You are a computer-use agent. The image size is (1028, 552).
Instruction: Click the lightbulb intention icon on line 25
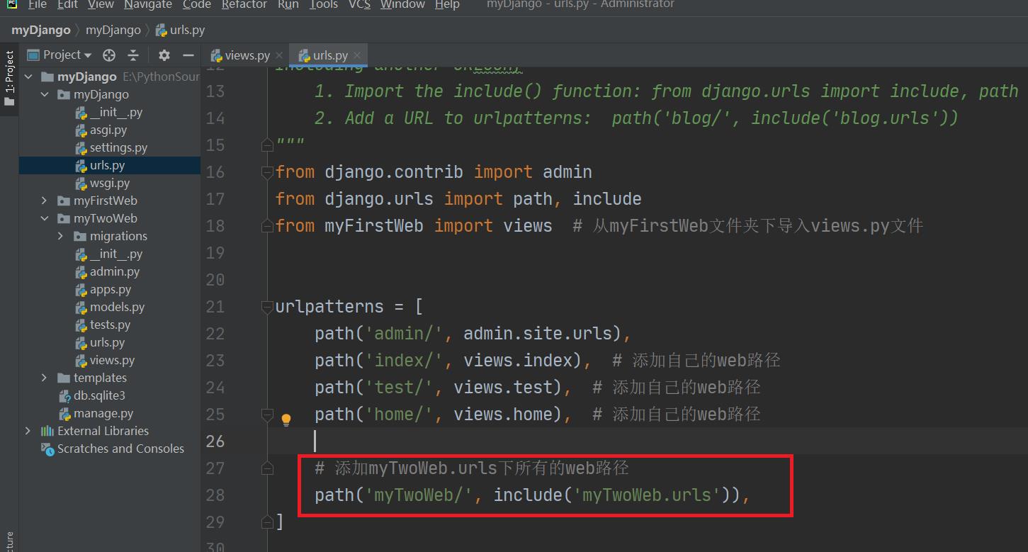[x=286, y=419]
